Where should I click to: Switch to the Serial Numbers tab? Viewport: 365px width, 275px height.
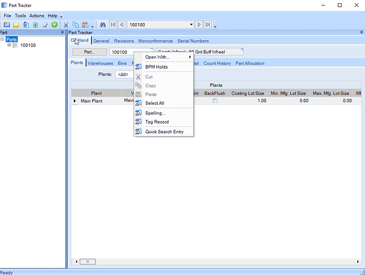coord(193,41)
